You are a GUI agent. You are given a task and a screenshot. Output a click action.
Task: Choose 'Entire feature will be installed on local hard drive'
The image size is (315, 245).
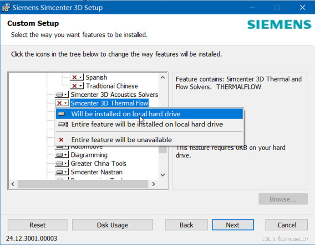pyautogui.click(x=149, y=125)
